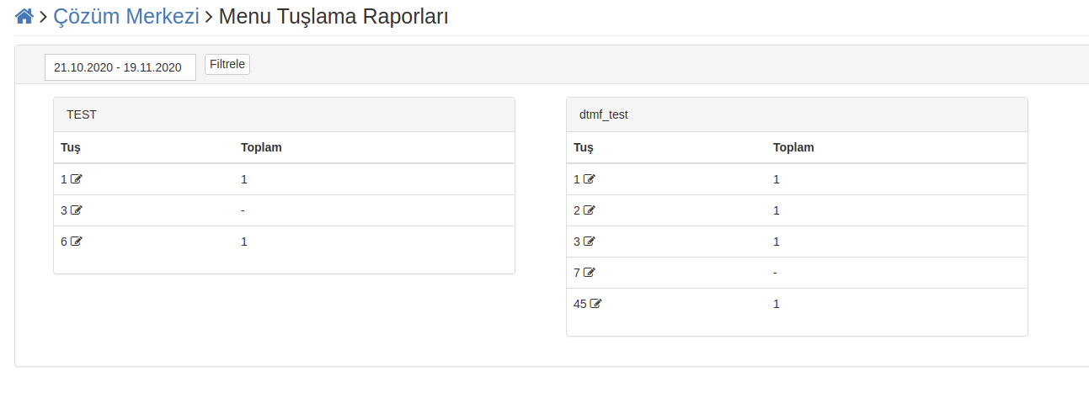Open Toplam value for dtmf_test key 2

[x=777, y=210]
